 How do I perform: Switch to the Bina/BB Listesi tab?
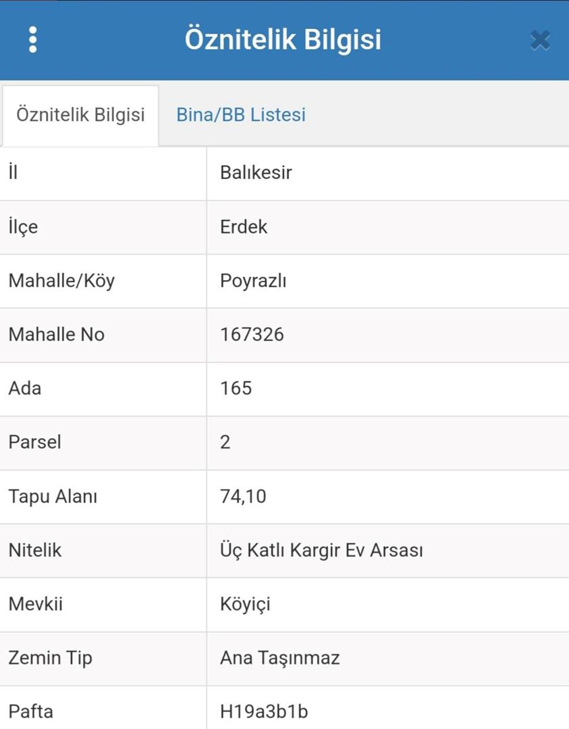tap(241, 115)
